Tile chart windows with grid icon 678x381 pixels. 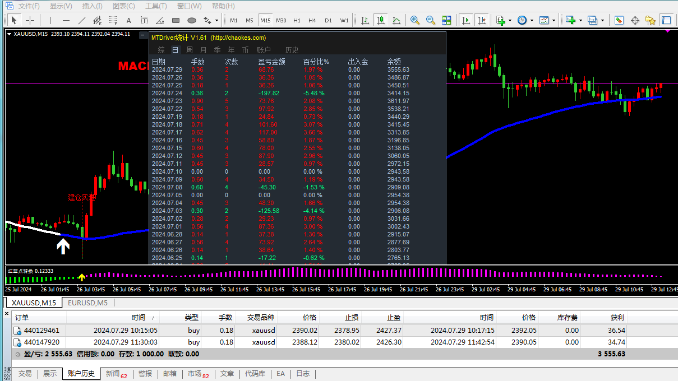446,20
